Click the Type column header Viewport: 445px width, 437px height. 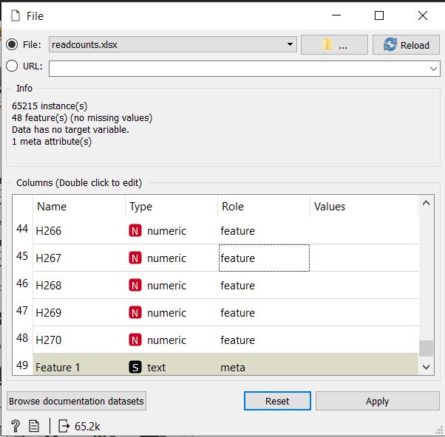pyautogui.click(x=171, y=206)
